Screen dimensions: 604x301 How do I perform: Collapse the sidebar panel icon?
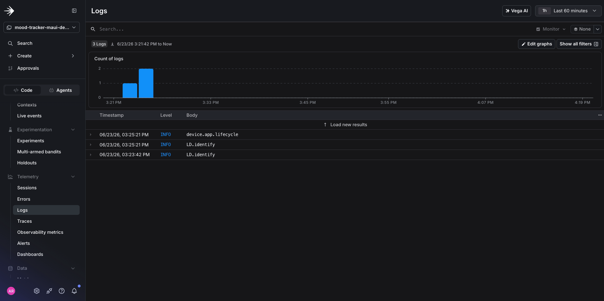click(74, 11)
